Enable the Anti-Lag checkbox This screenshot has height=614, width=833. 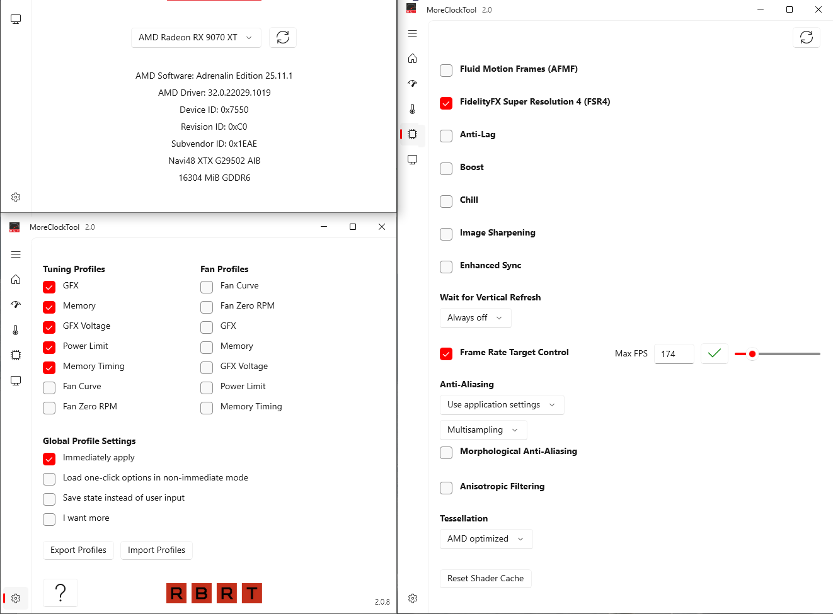[x=446, y=135]
